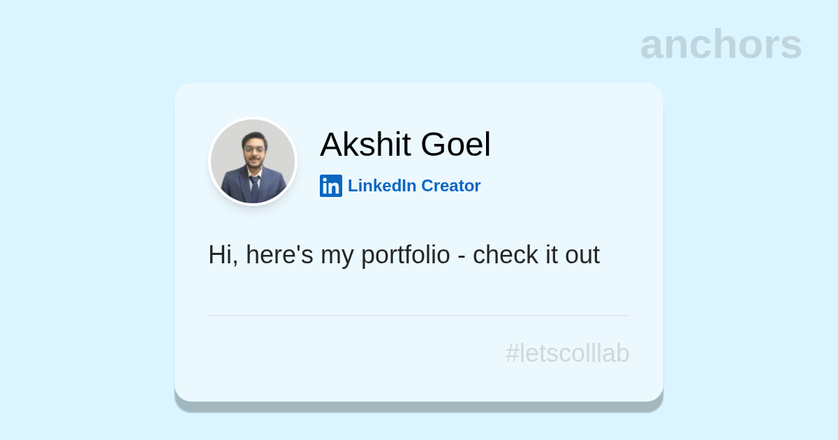Viewport: 838px width, 440px height.
Task: Open the "LinkedIn Creator" label link
Action: 413,186
